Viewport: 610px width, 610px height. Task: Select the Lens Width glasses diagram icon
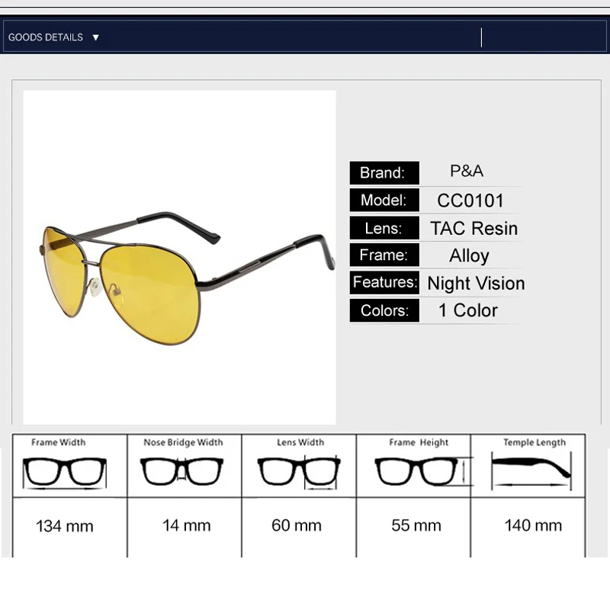pos(299,473)
